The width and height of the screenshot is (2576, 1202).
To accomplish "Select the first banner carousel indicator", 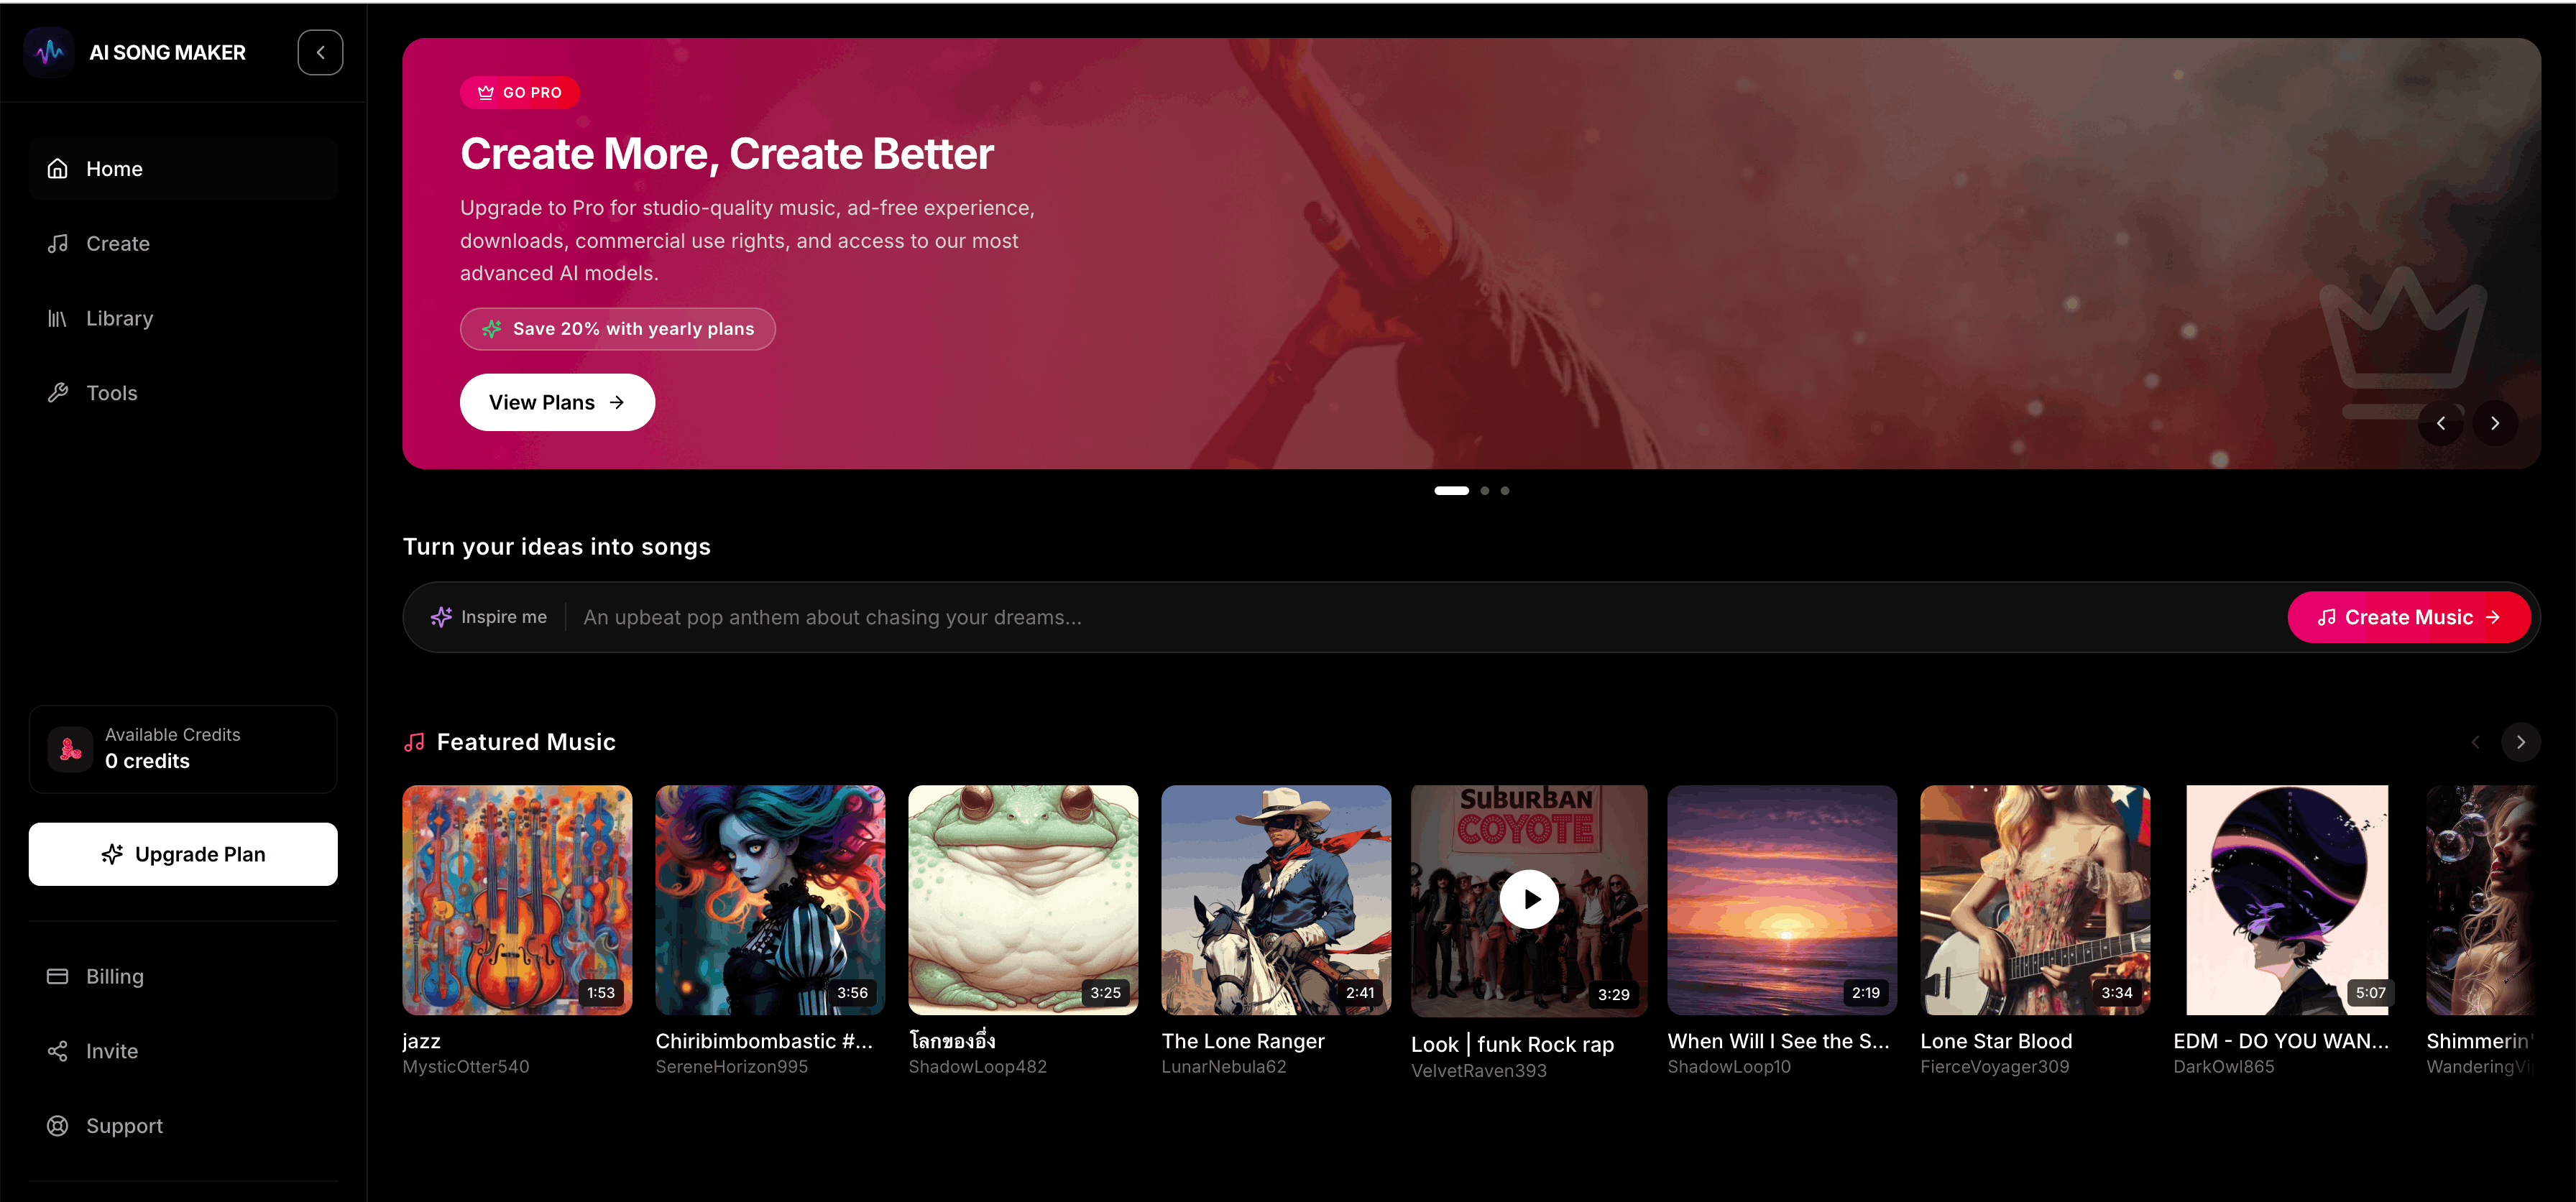I will [x=1452, y=491].
